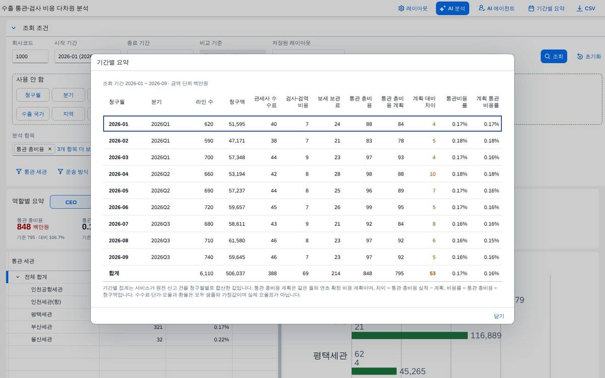
Task: Select the 2026-01 row in summary table
Action: (x=302, y=124)
